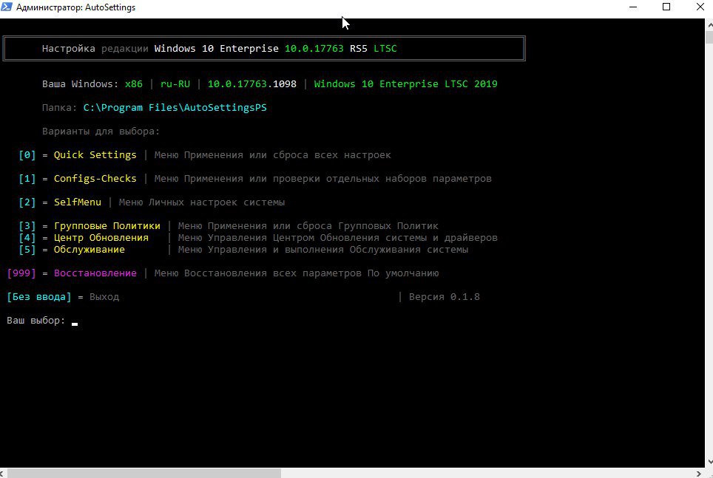Click the '[2]' option number
This screenshot has height=478, width=713.
click(27, 202)
